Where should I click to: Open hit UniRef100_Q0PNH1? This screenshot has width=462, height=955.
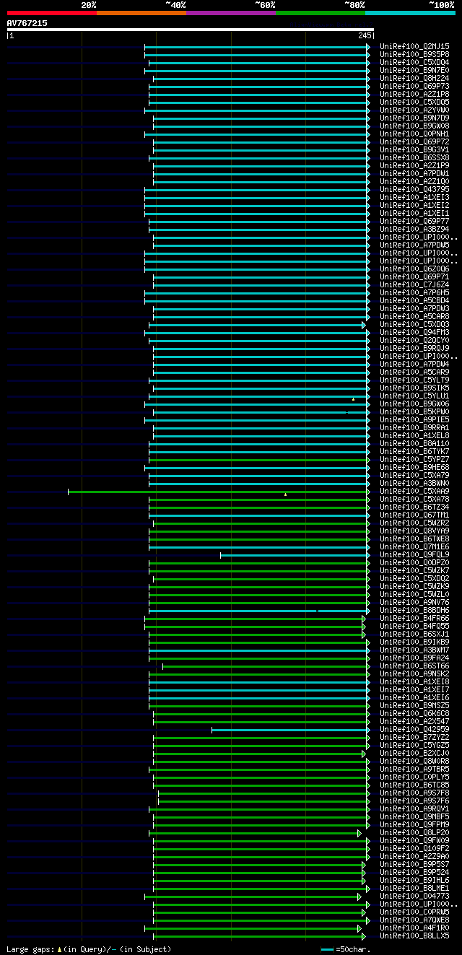click(x=414, y=134)
